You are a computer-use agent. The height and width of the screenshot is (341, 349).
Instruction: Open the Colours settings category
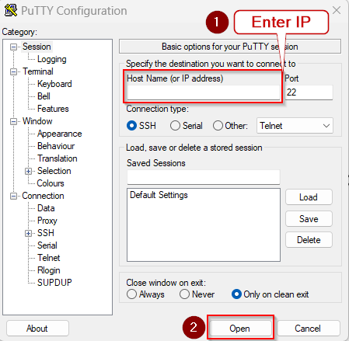(51, 183)
